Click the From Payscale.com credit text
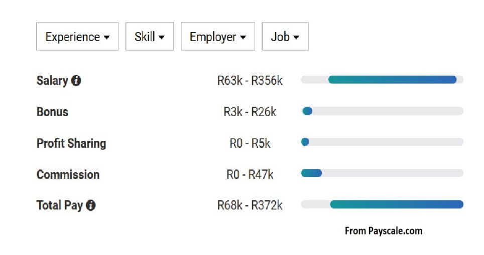 [384, 231]
